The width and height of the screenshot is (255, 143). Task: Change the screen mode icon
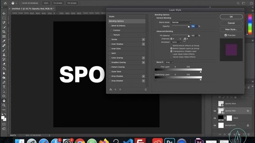pos(4,129)
